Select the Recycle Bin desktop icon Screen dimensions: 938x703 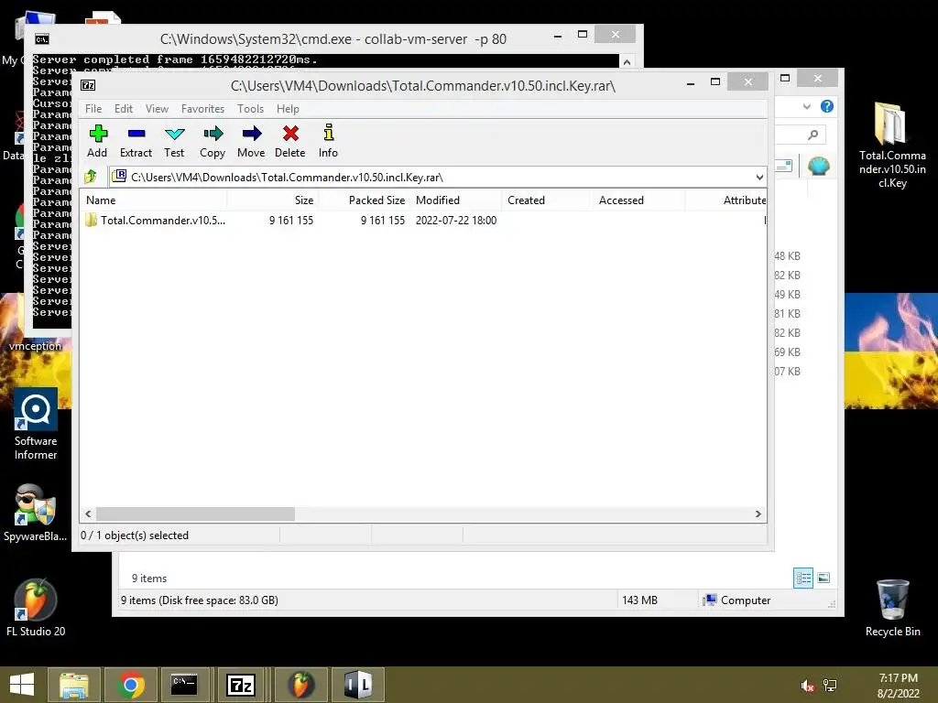click(x=892, y=608)
